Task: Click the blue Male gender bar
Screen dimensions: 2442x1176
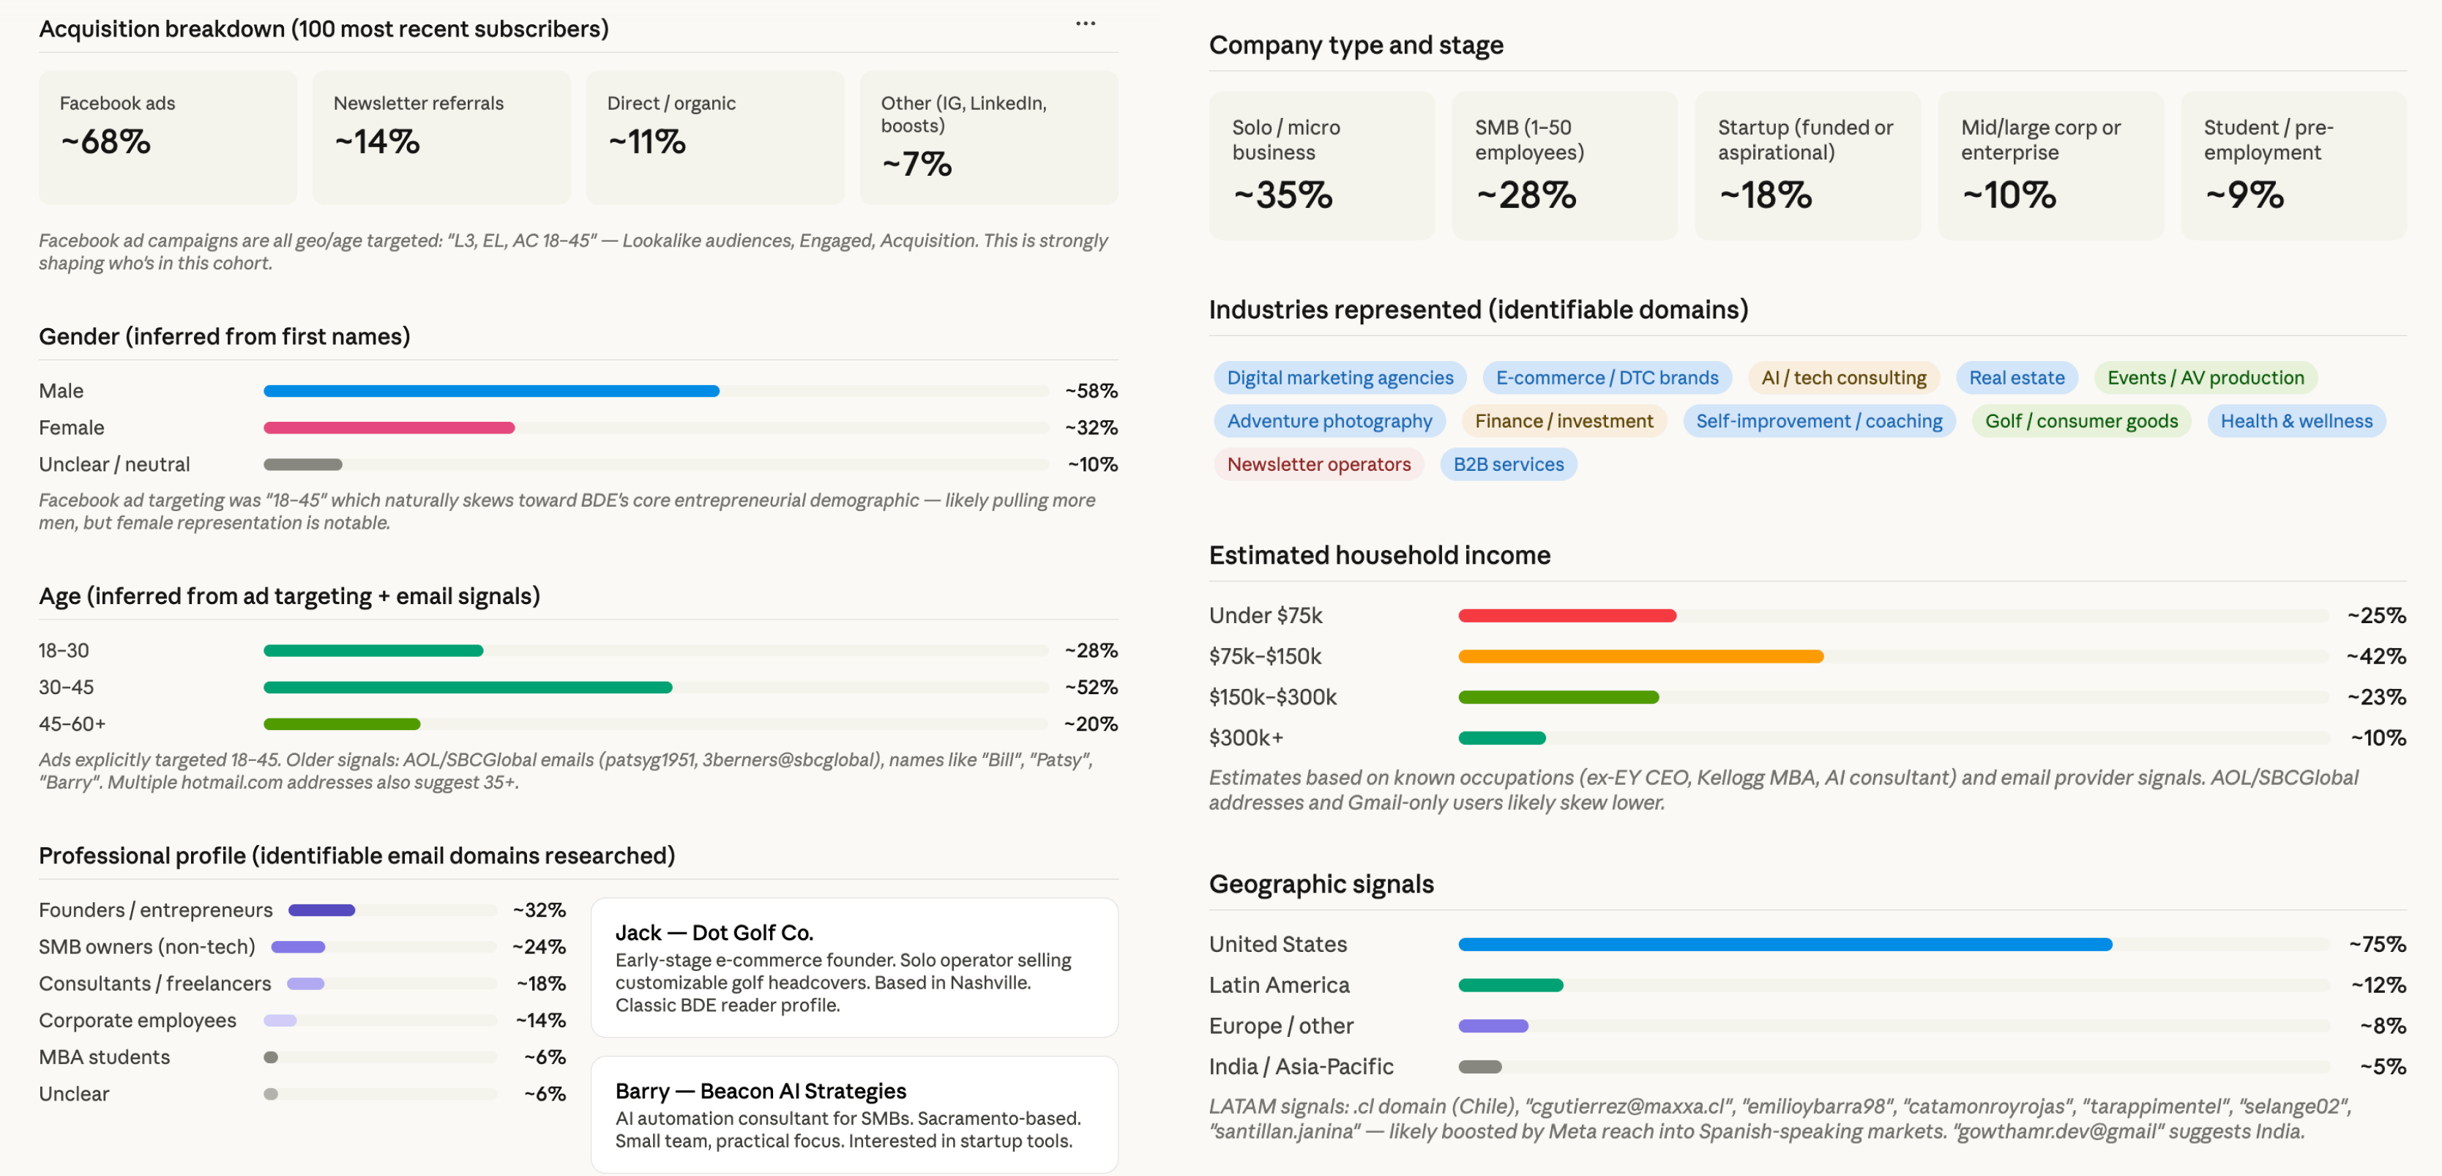Action: [x=491, y=391]
